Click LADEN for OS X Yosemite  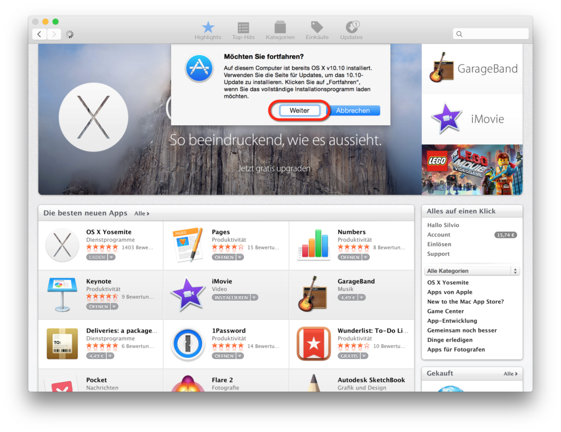click(97, 257)
